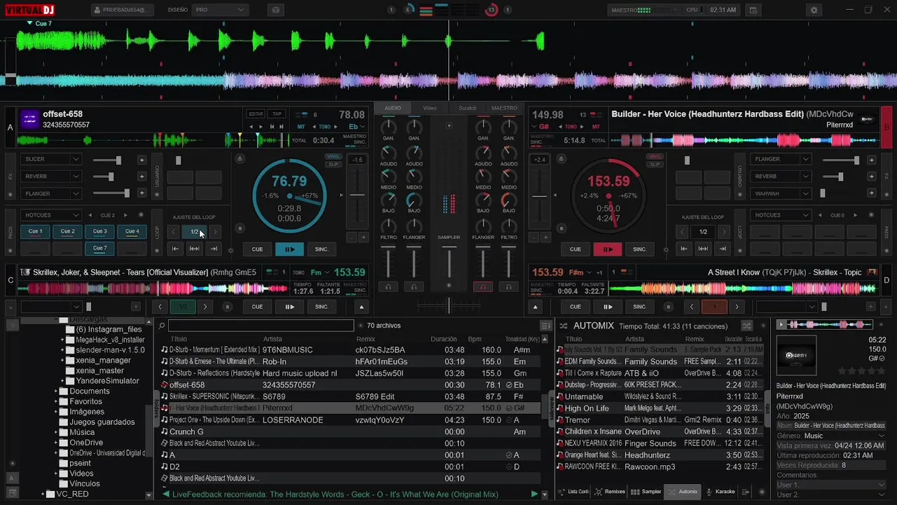Click the reloop icon on deck A
This screenshot has width=897, height=505.
[x=194, y=248]
